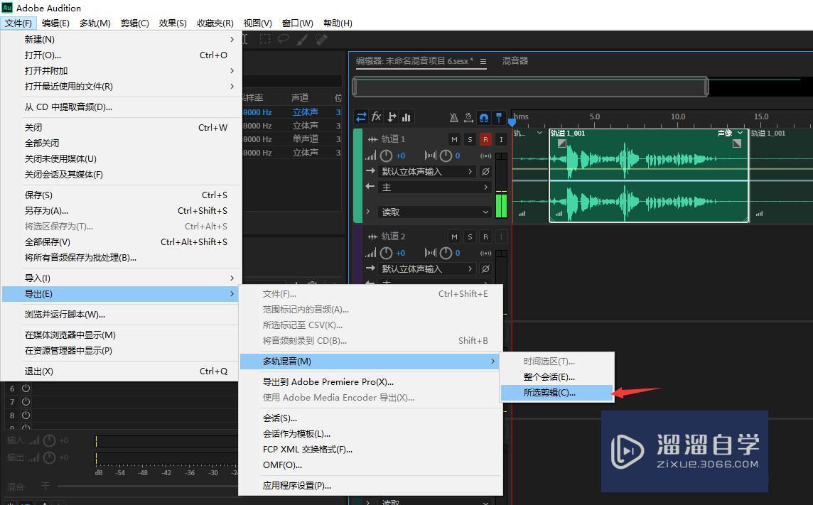Expand 打开最近使用的文件(R) submenu

point(122,86)
